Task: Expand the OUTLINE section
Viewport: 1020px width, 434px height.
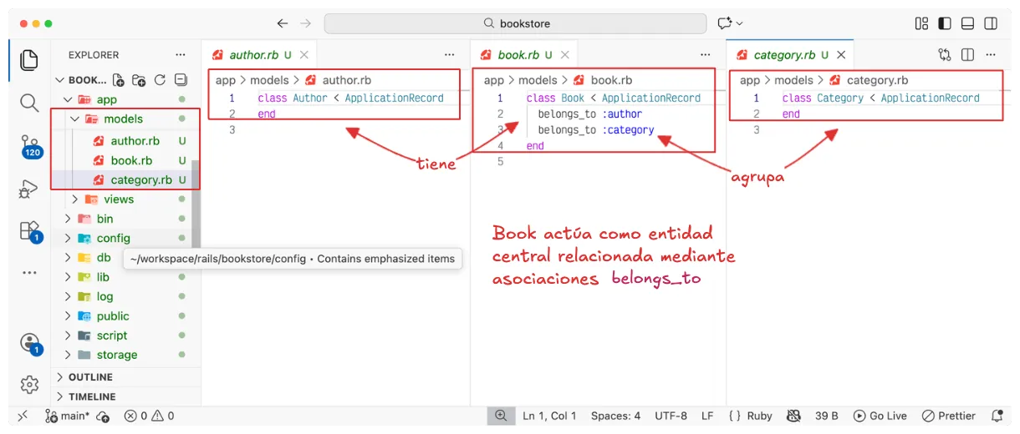Action: 90,377
